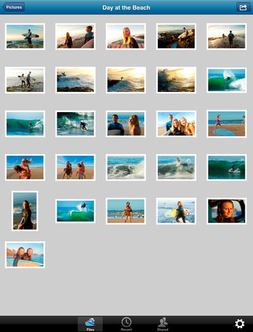Image resolution: width=253 pixels, height=332 pixels.
Task: View photo of two surfers walking on rocks
Action: 25,80
